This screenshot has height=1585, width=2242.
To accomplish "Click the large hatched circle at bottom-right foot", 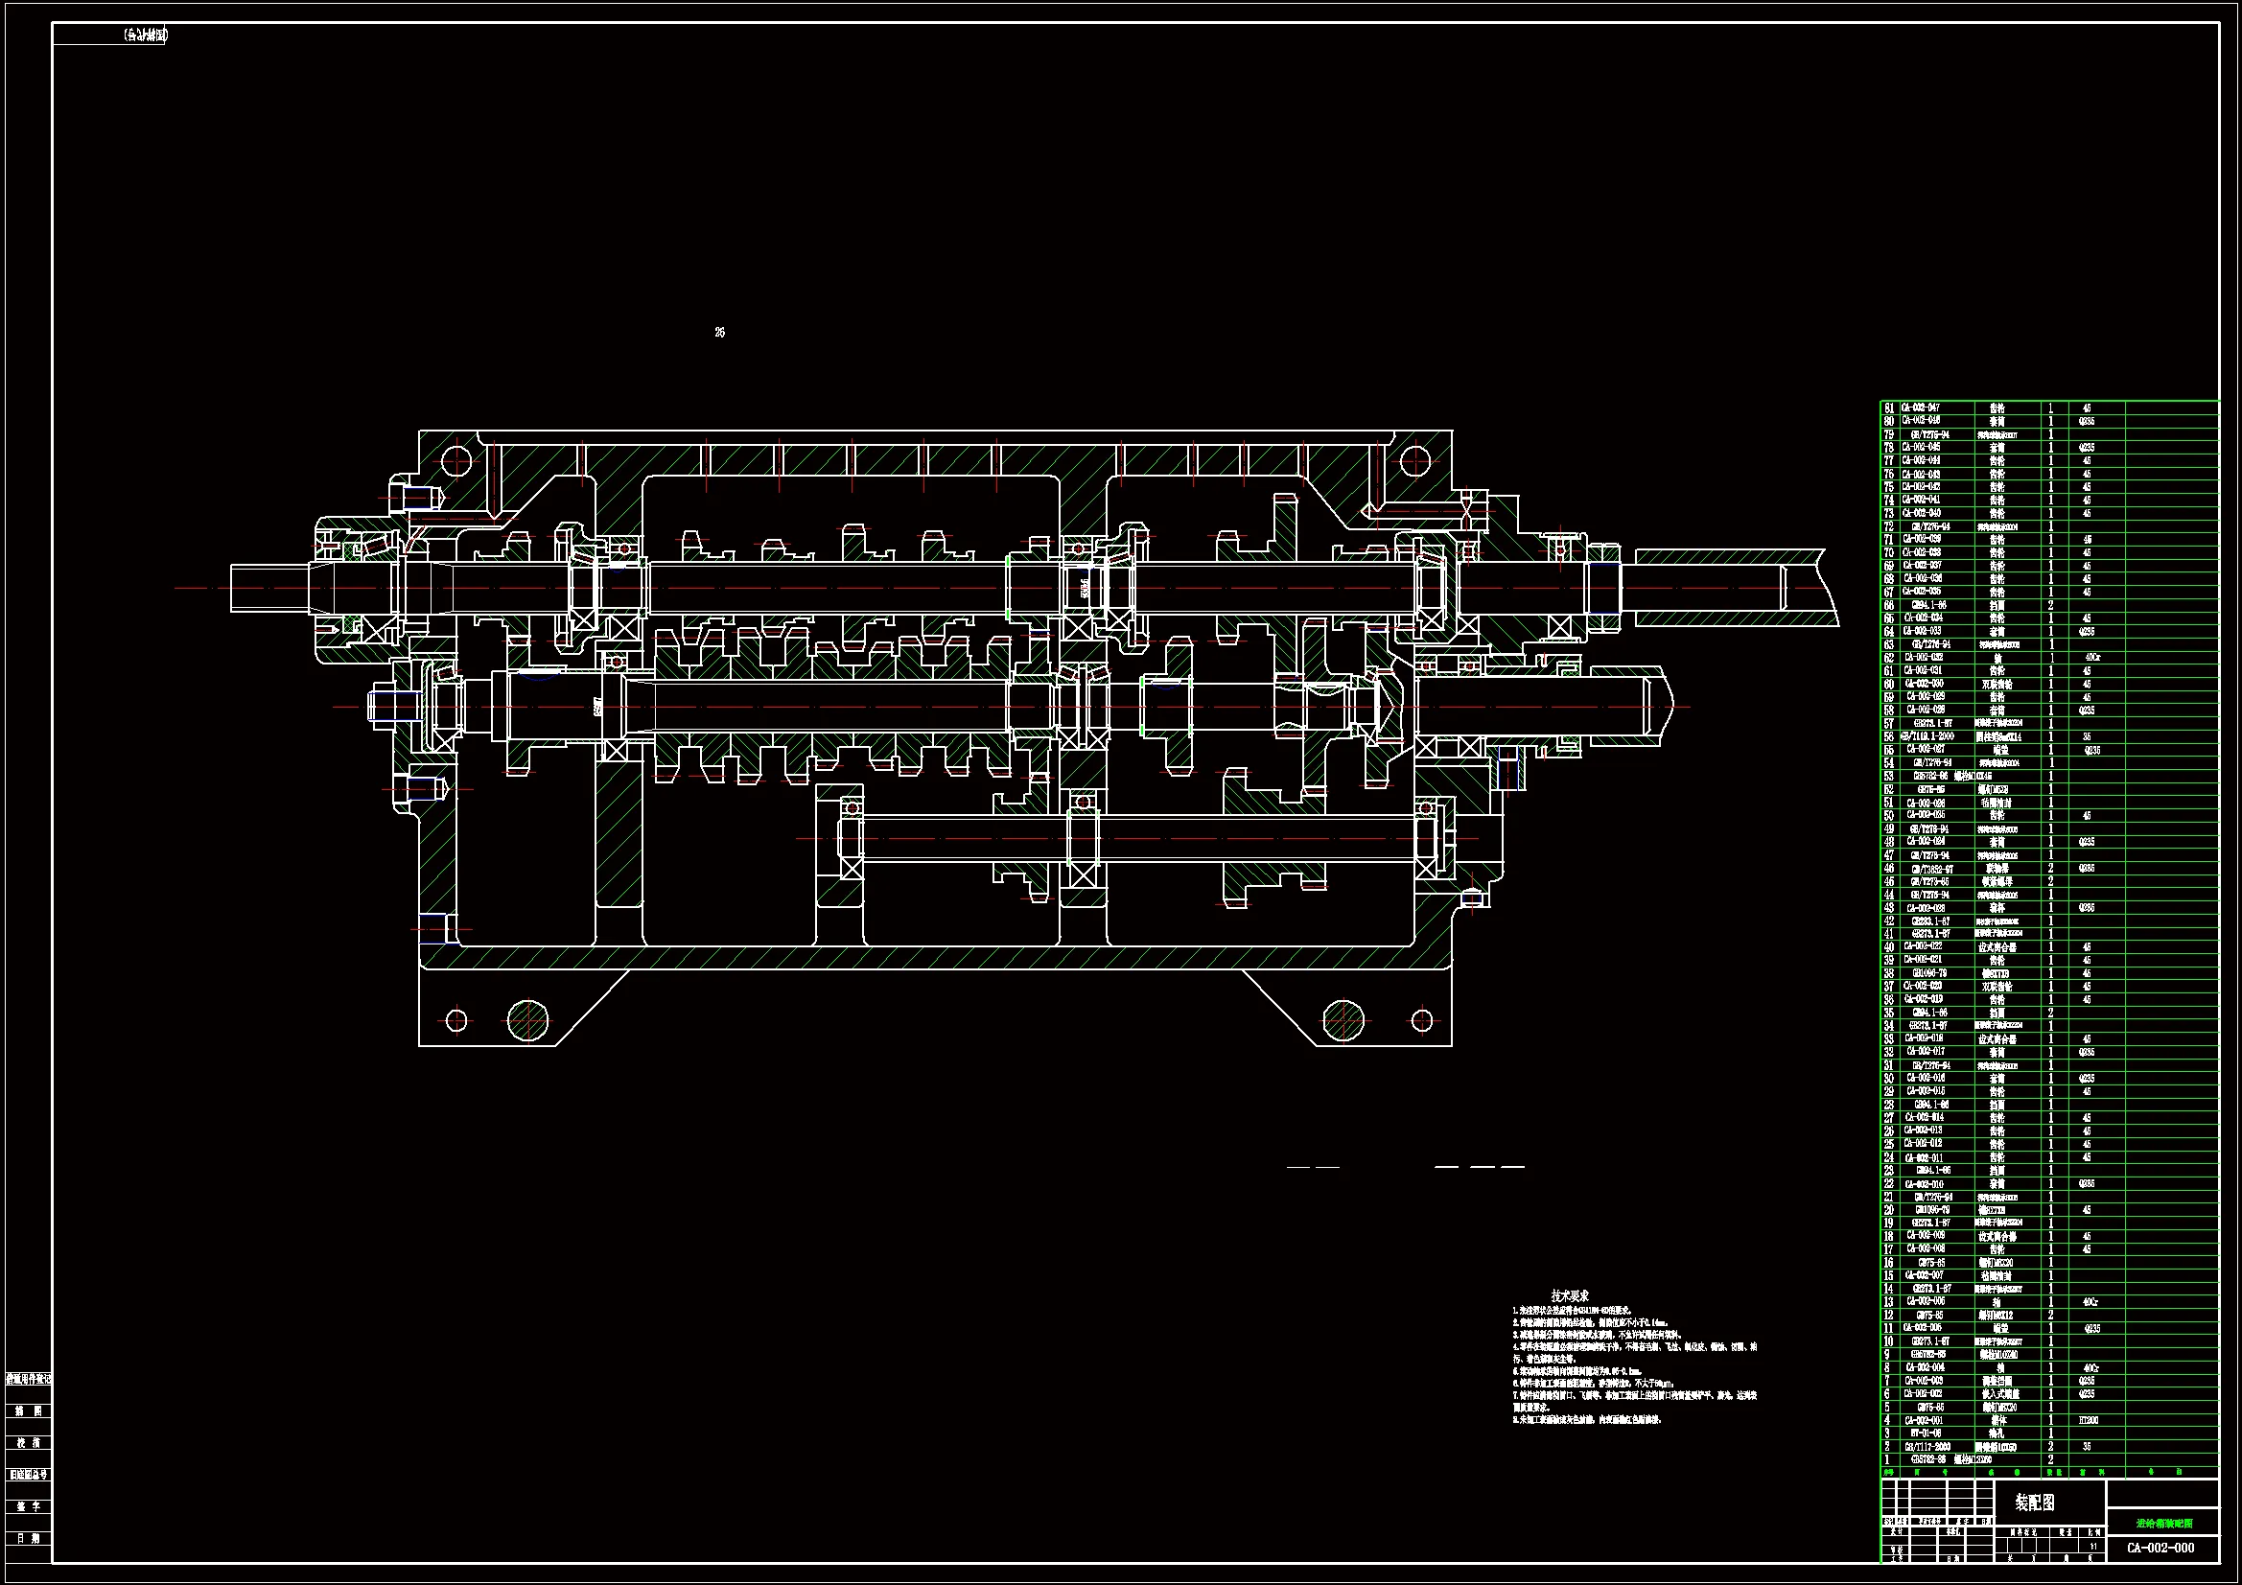I will tap(1343, 1020).
